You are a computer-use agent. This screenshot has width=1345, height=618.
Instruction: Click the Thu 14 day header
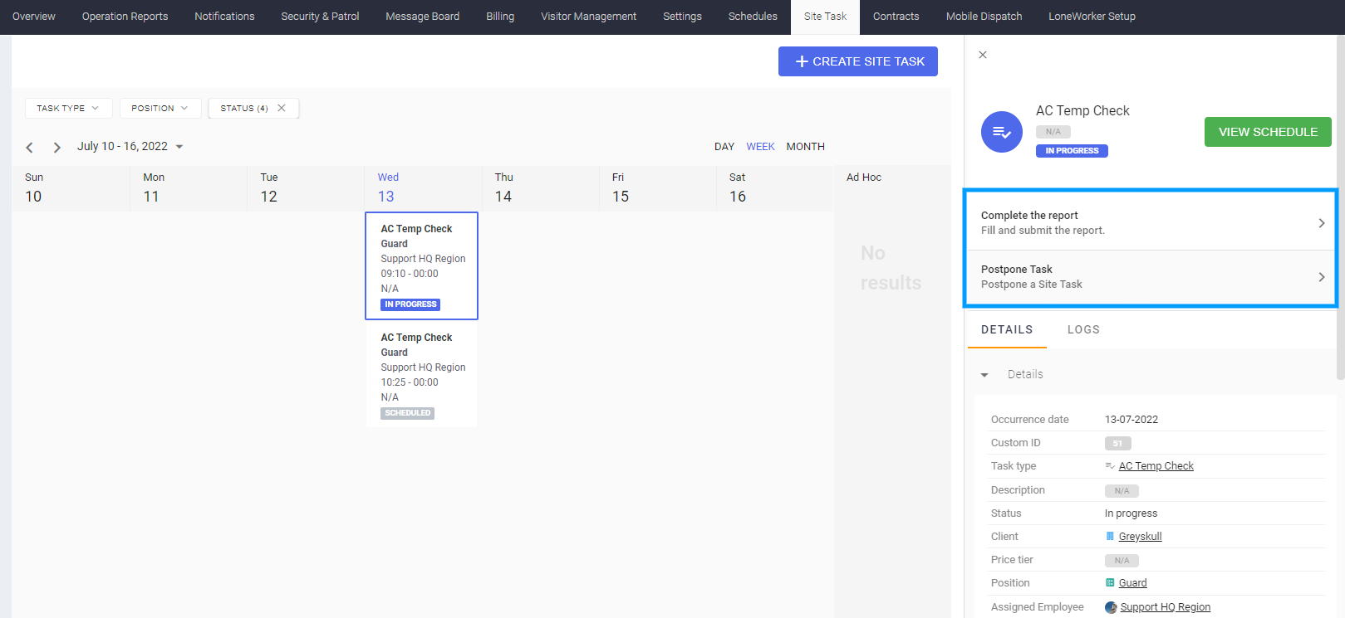pyautogui.click(x=540, y=188)
